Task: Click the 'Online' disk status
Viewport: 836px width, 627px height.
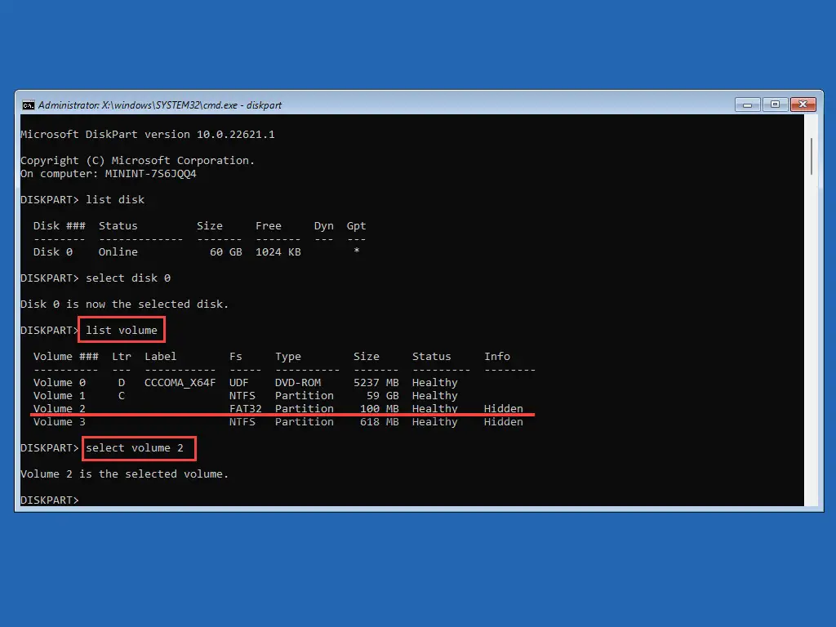Action: tap(118, 252)
